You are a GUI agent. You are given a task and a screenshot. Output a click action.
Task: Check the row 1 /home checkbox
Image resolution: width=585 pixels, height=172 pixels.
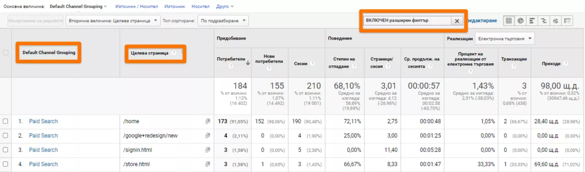tap(6, 121)
